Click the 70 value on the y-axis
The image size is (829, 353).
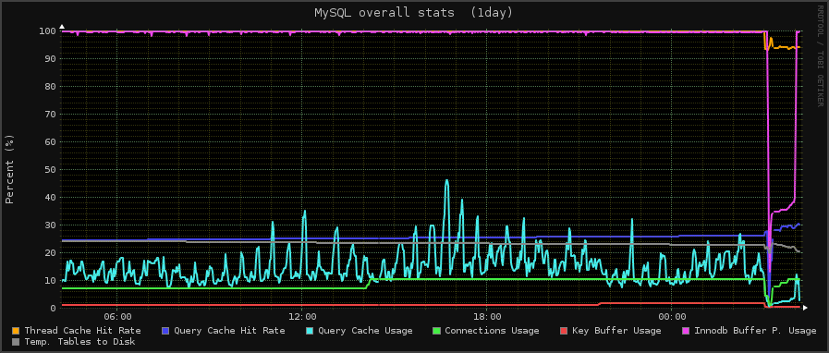(x=50, y=114)
